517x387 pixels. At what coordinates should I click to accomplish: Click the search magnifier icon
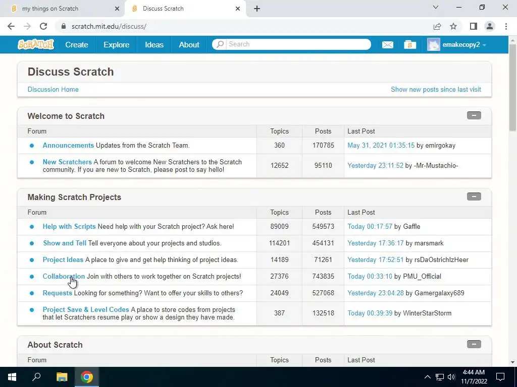click(x=220, y=44)
